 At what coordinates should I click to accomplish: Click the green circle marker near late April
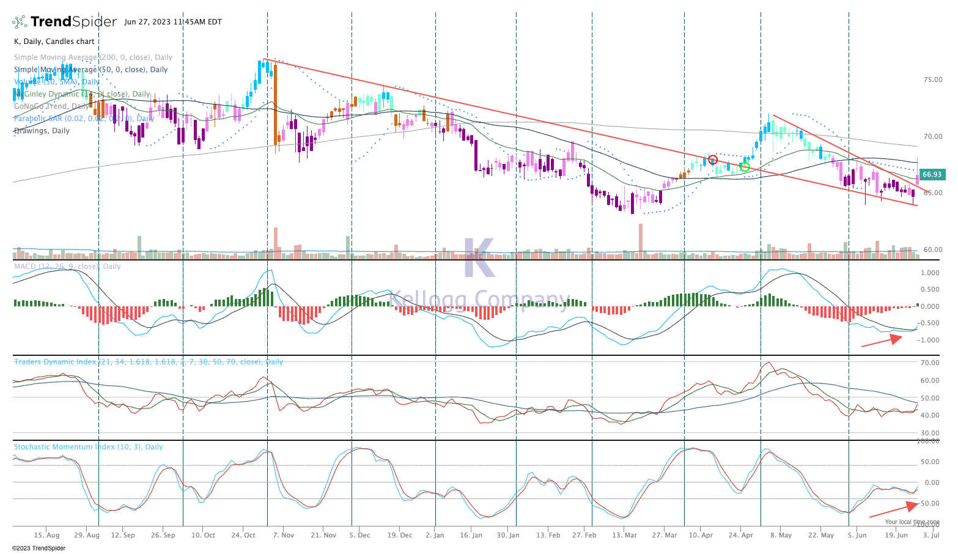pyautogui.click(x=745, y=166)
